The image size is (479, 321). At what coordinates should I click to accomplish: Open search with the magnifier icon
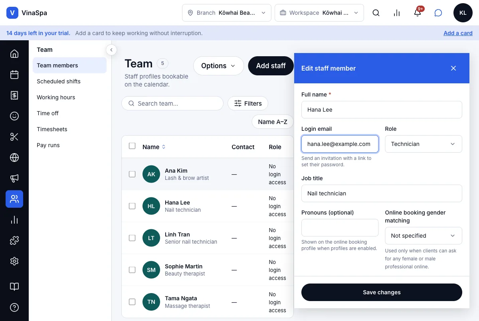click(376, 13)
